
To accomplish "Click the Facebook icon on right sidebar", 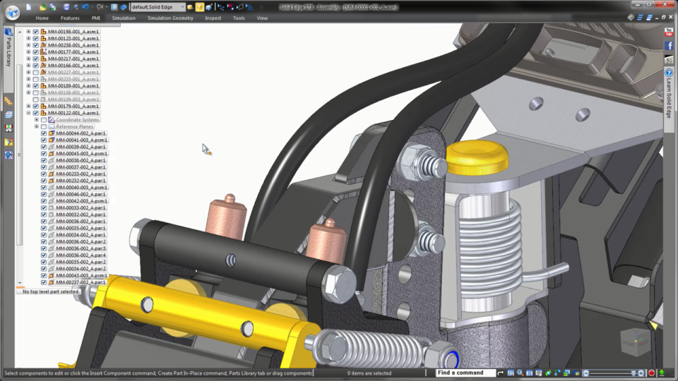I will coord(669,45).
